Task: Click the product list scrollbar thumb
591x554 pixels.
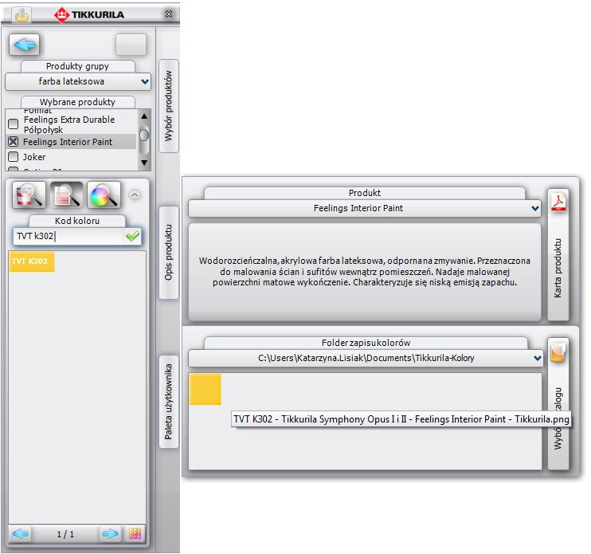Action: coord(144,135)
